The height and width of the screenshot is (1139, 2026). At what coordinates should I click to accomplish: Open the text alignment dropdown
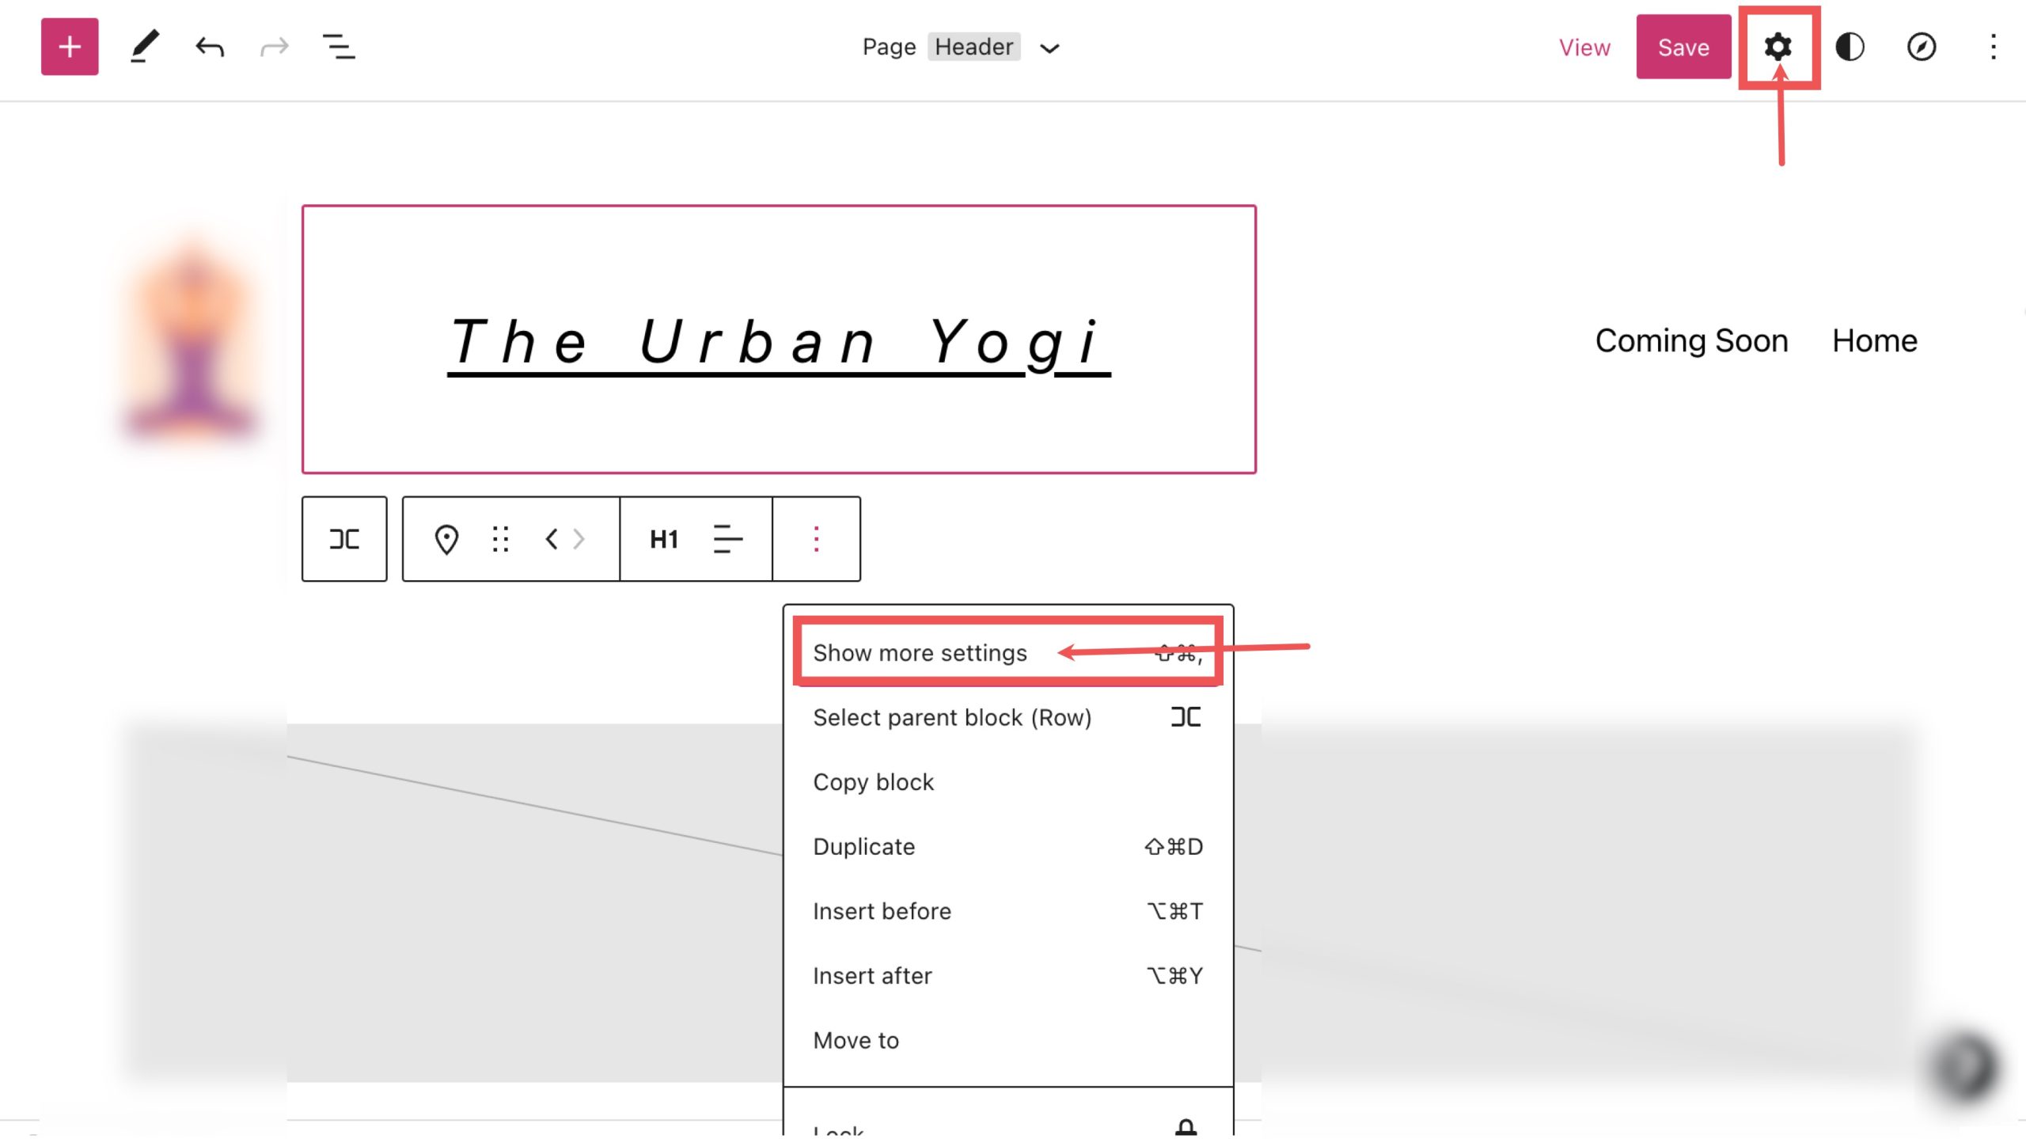click(727, 539)
